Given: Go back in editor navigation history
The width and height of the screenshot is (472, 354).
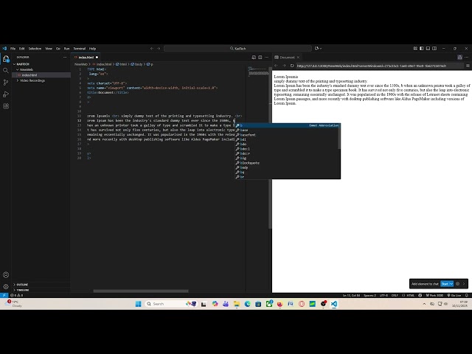Looking at the screenshot, I should (152, 49).
